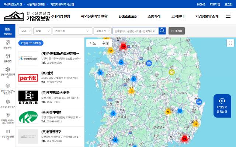Open the 로그인 link
Viewport: 236px width, 147px height.
point(229,4)
